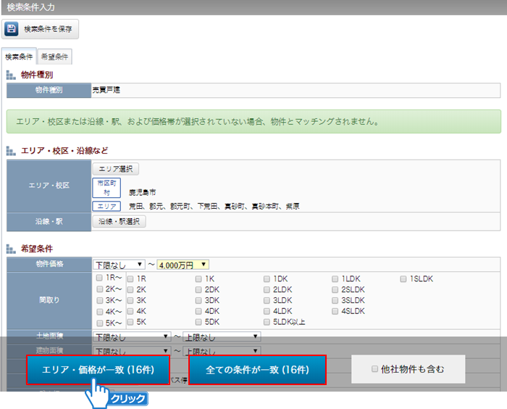Check the 5K～ layout checkbox

[x=100, y=323]
